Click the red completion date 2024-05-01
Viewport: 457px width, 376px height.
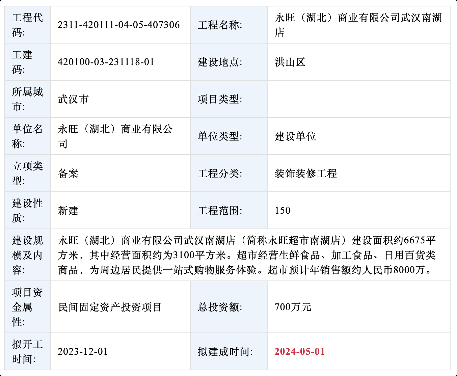299,352
